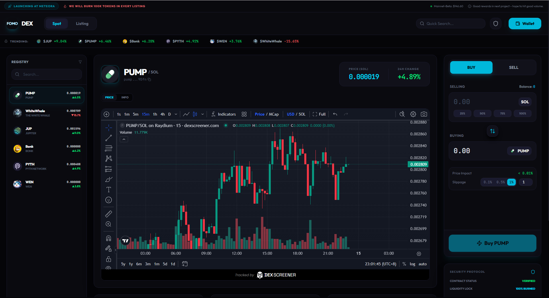549x298 pixels.
Task: Enable Magnet mode on the chart
Action: click(109, 238)
